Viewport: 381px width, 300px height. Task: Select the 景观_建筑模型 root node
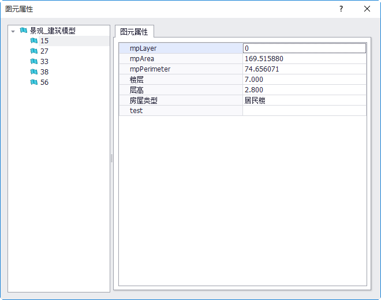point(53,31)
